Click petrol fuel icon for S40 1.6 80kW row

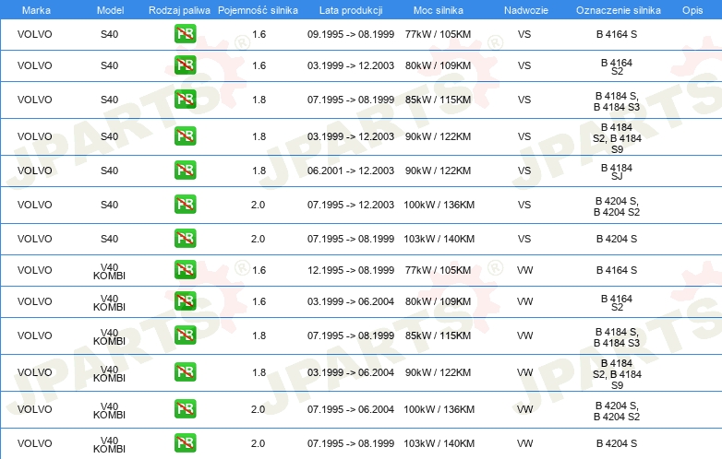[x=185, y=65]
